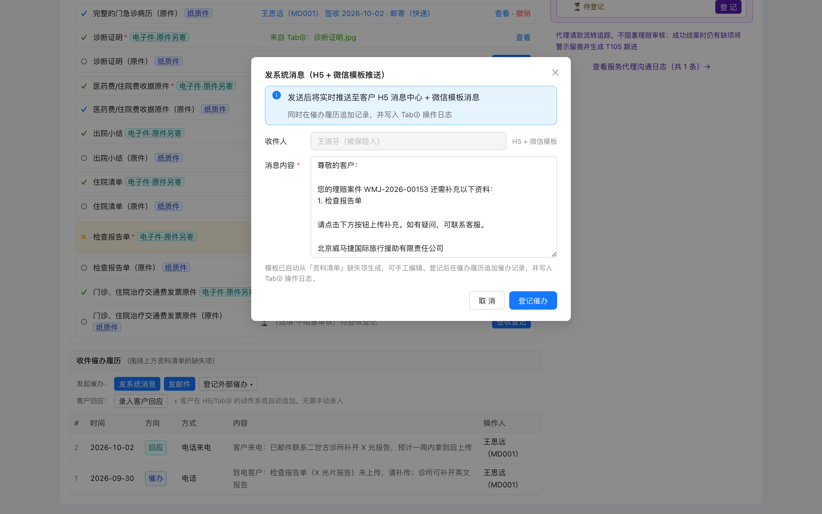This screenshot has width=822, height=514.
Task: Click the hourglass icon next to 待登记
Action: 577,7
